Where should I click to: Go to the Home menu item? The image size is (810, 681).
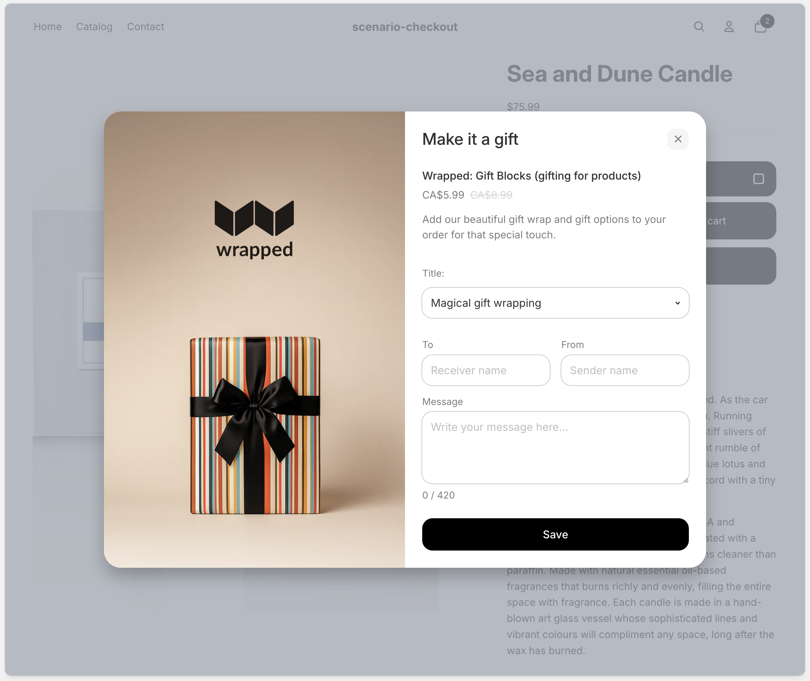point(47,27)
